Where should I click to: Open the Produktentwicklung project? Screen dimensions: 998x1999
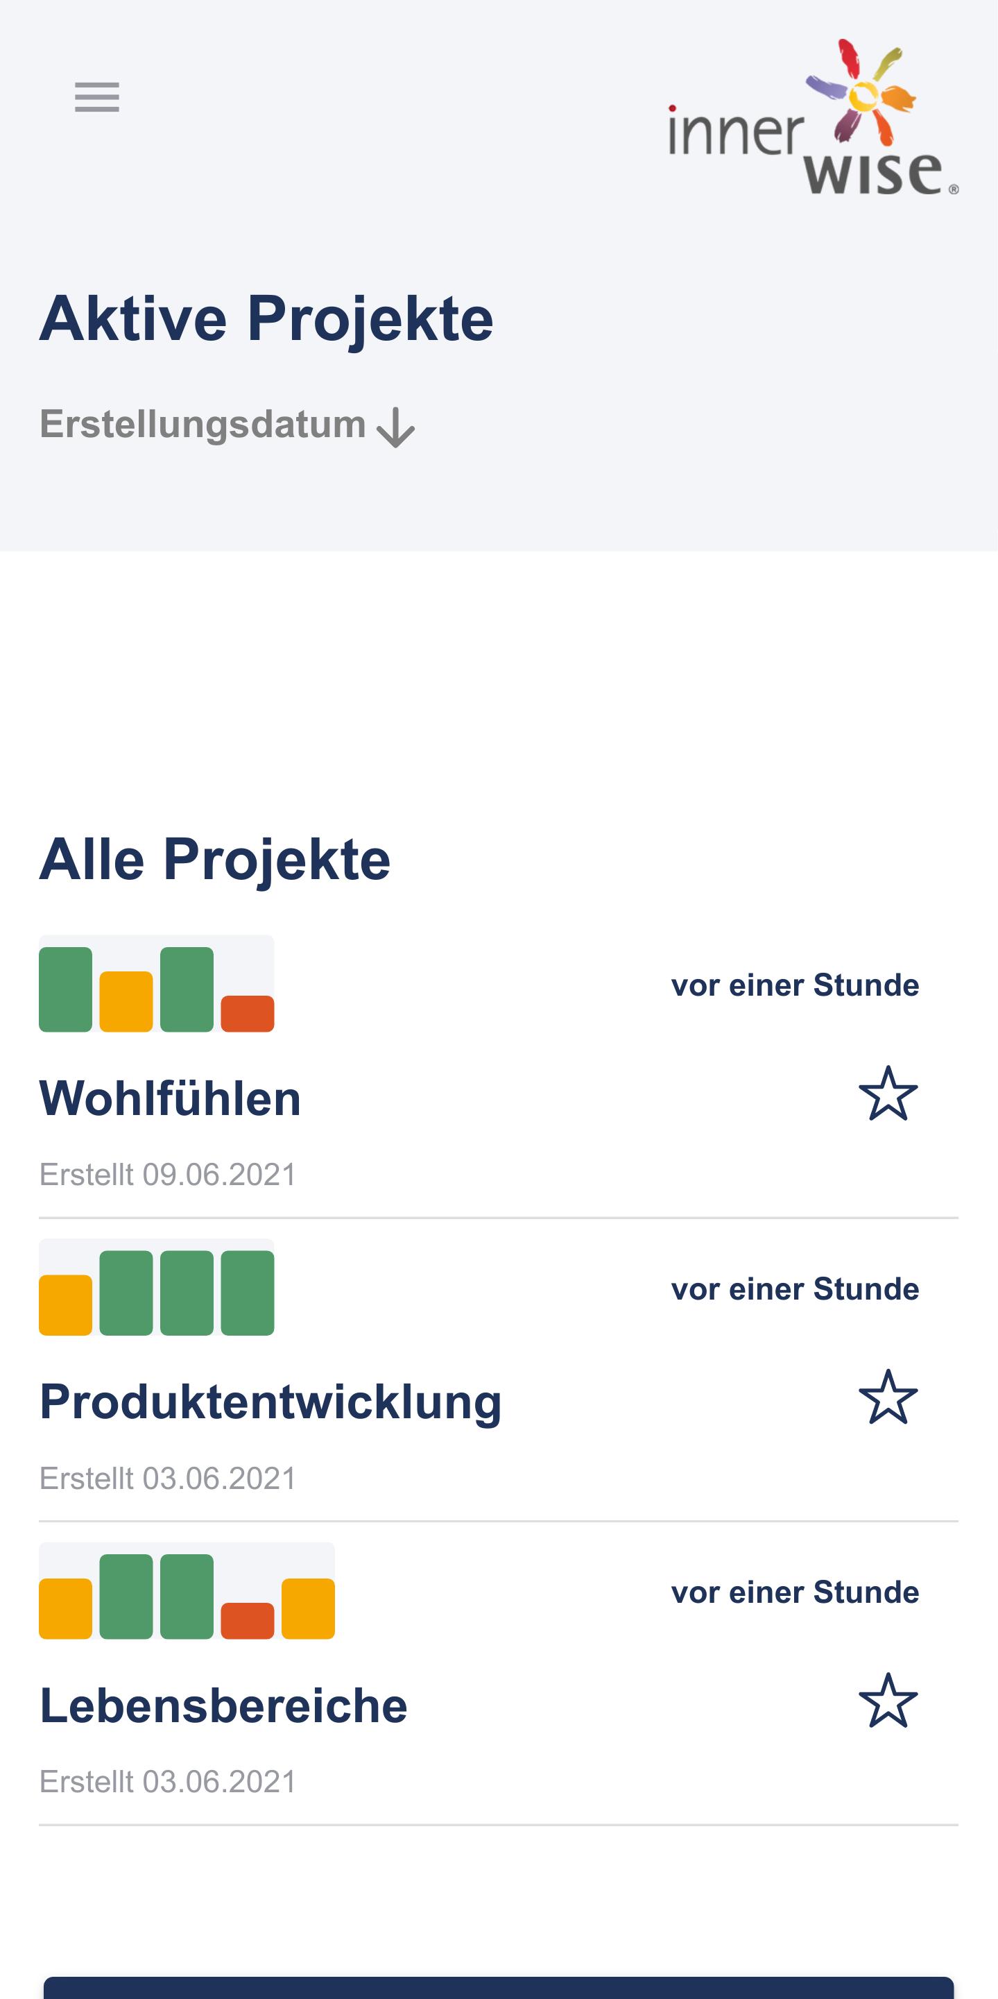(270, 1402)
